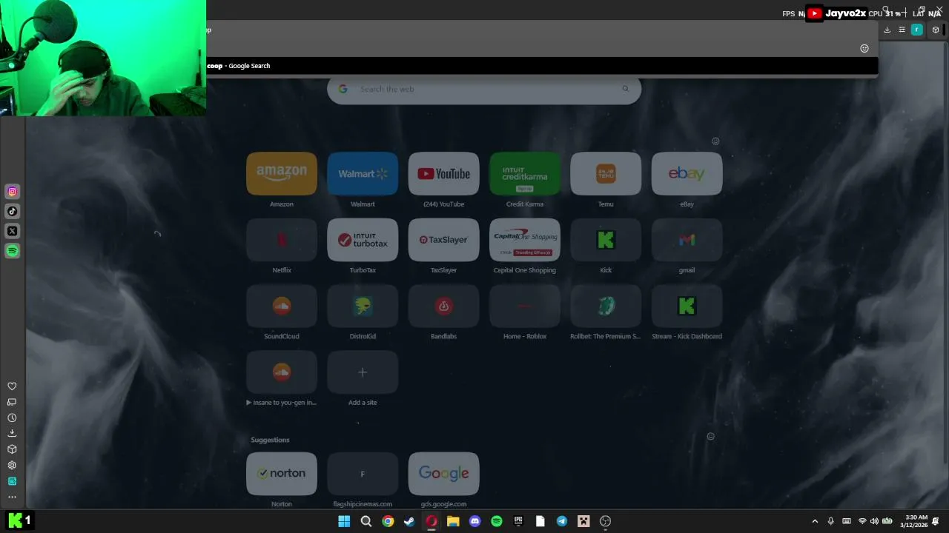The width and height of the screenshot is (949, 533).
Task: Open the gmail speed dial tile
Action: tap(687, 240)
